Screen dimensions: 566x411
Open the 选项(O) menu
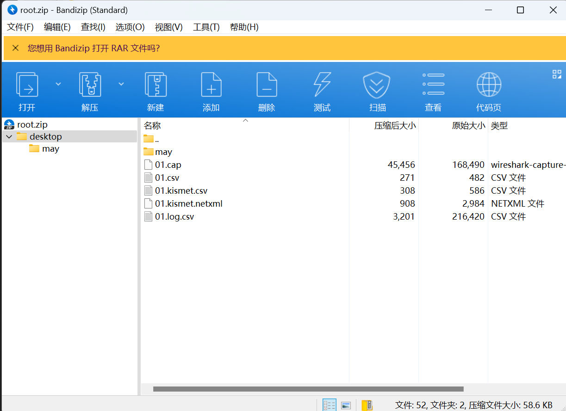130,27
